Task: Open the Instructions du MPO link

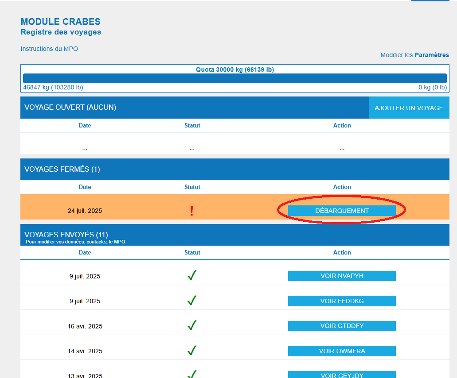Action: point(49,49)
